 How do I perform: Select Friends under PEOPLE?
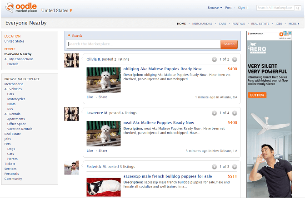coord(13,64)
